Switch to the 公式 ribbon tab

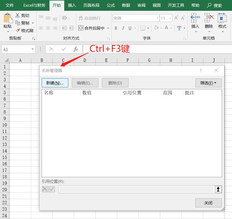(110, 5)
